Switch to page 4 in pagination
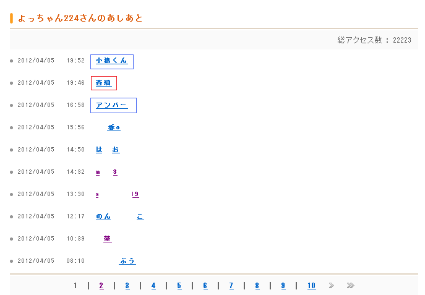 [153, 286]
